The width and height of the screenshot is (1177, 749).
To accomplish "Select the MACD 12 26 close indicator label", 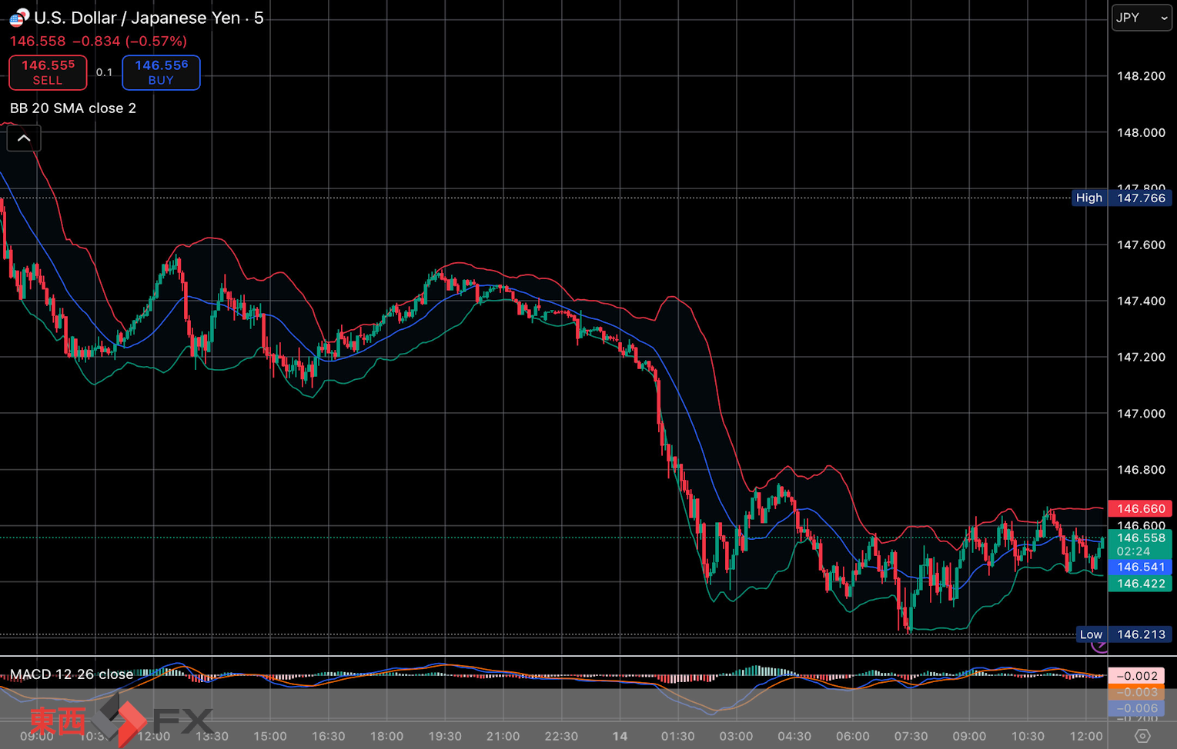I will tap(72, 674).
